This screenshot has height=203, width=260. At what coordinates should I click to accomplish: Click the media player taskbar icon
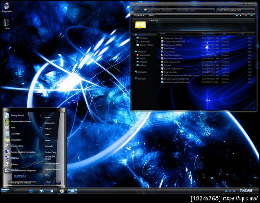[x=52, y=191]
